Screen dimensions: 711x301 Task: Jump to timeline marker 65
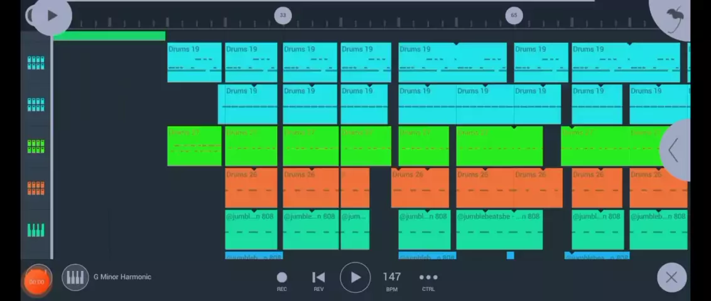[514, 15]
